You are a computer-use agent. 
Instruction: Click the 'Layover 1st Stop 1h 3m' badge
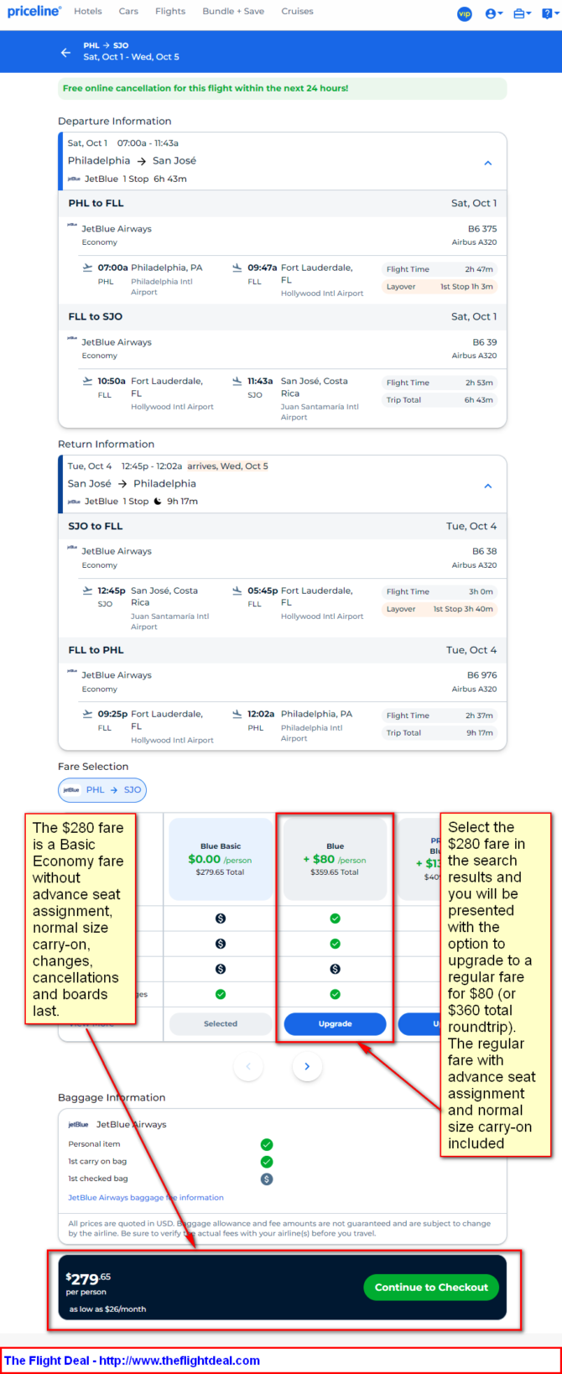point(440,287)
